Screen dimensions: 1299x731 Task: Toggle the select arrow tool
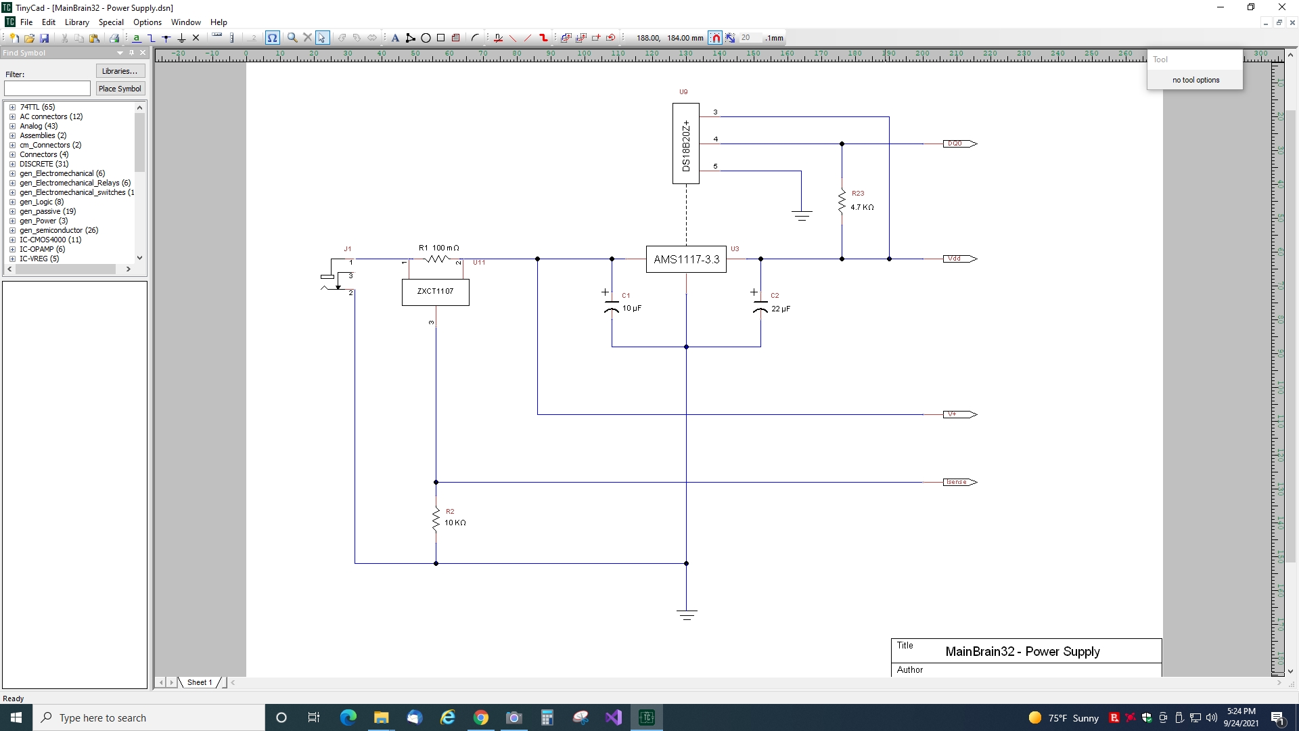click(x=322, y=38)
